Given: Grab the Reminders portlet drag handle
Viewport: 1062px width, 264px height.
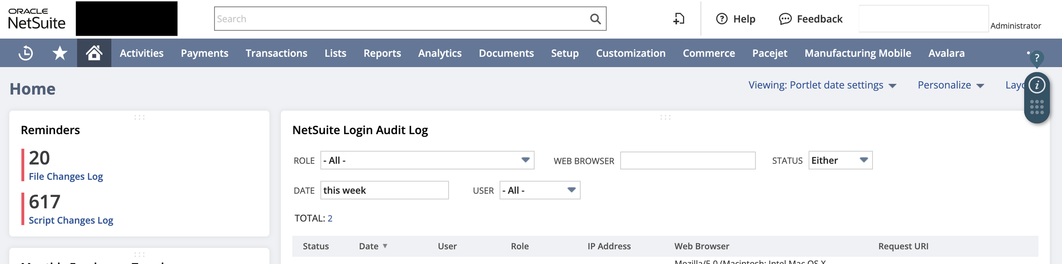Looking at the screenshot, I should point(139,117).
